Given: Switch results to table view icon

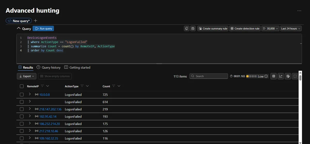Looking at the screenshot, I should coord(274,76).
